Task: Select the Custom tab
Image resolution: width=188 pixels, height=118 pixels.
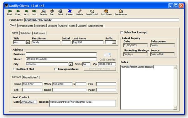Action: tap(82, 26)
